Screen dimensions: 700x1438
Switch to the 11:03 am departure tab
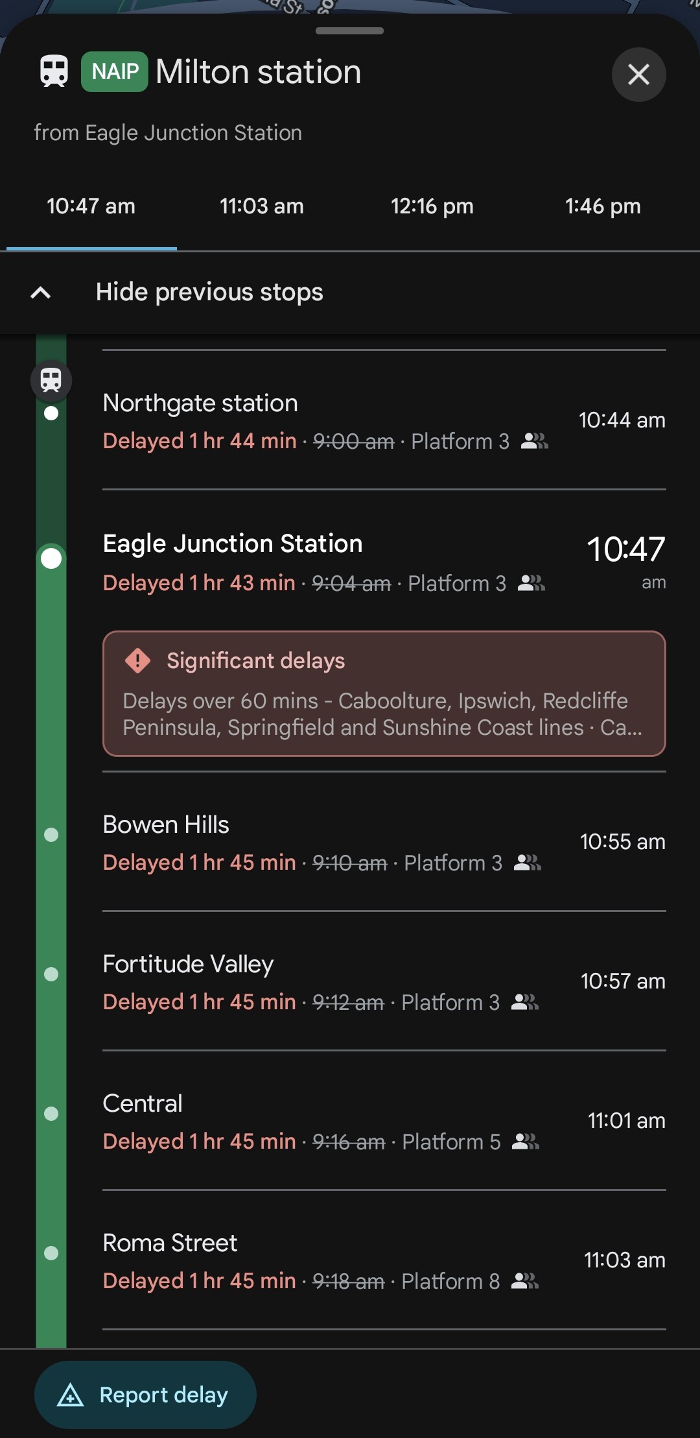pyautogui.click(x=262, y=206)
